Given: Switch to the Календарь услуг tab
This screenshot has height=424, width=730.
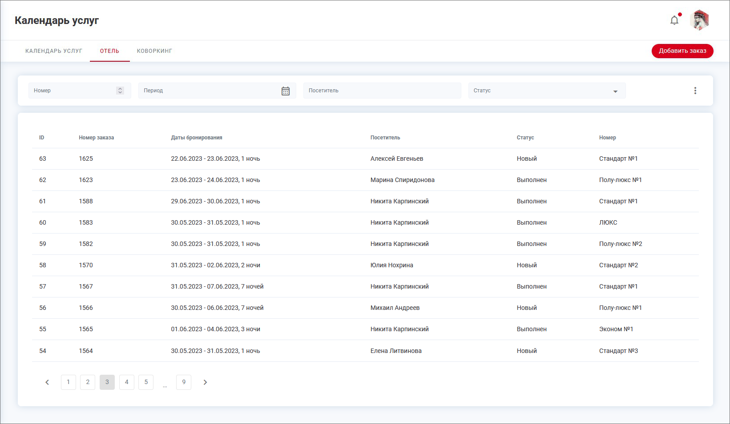Looking at the screenshot, I should click(54, 51).
